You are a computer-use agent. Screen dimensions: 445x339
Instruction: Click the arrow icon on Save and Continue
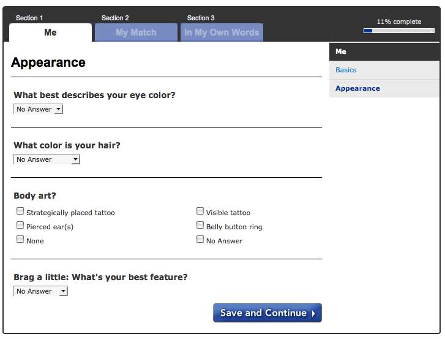313,313
